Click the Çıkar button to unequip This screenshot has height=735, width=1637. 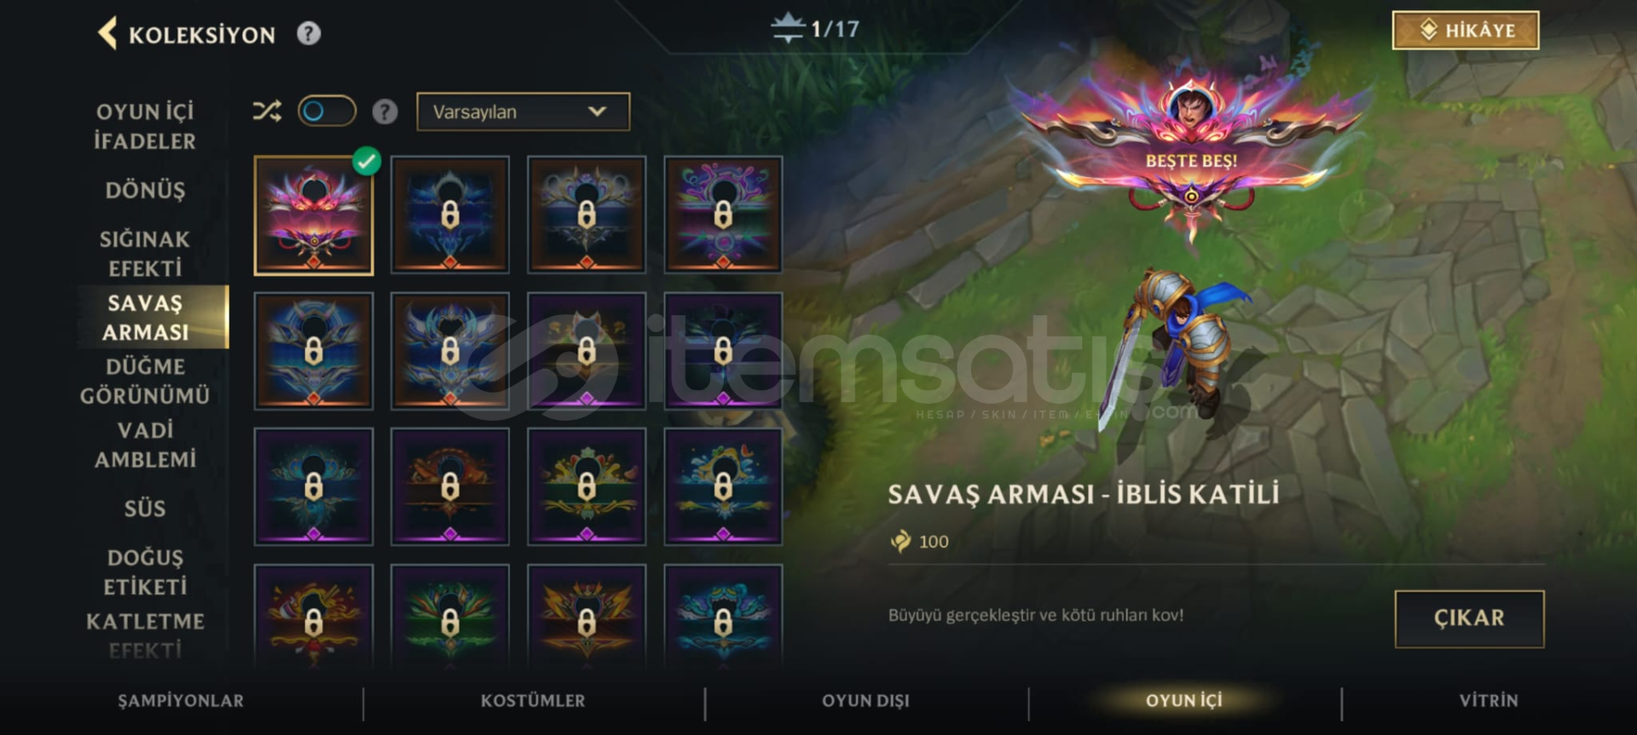click(x=1469, y=618)
